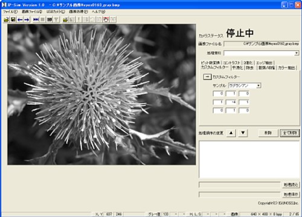
Task: Click the bottom-right matrix cell
Action: [244, 110]
